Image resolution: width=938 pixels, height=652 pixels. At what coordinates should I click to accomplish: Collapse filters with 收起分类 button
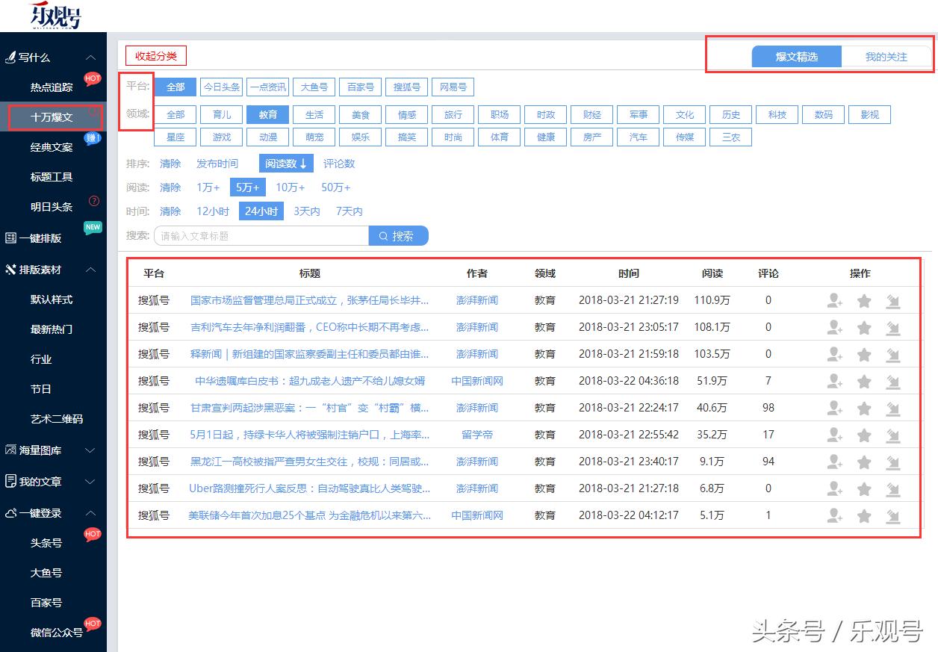tap(156, 56)
